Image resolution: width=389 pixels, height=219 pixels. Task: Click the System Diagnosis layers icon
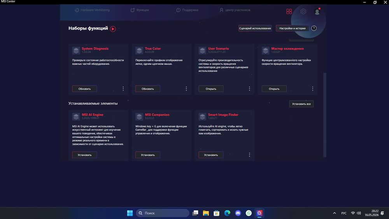pyautogui.click(x=76, y=51)
